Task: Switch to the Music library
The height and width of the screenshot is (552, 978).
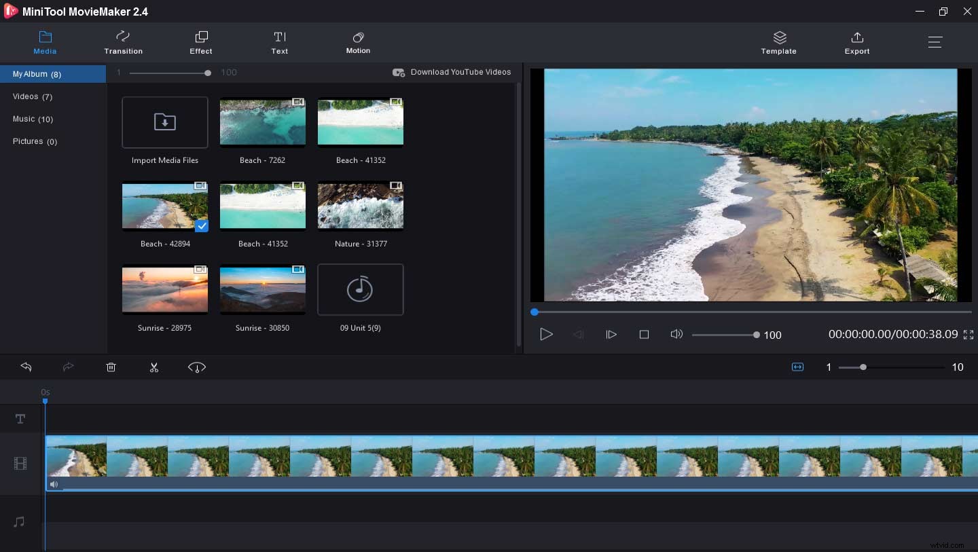Action: [x=33, y=119]
